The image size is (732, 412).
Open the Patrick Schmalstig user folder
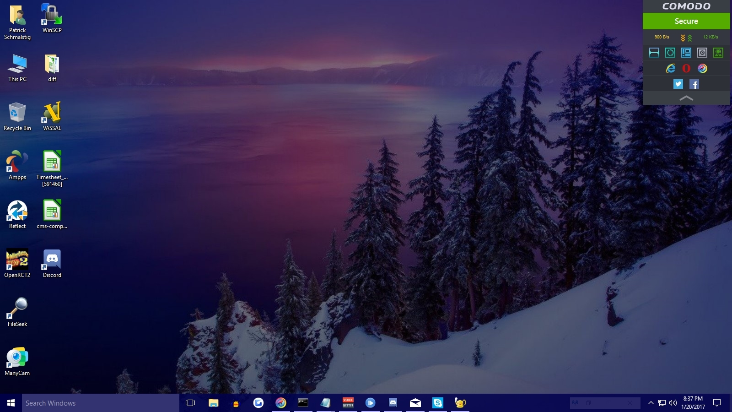[x=17, y=22]
